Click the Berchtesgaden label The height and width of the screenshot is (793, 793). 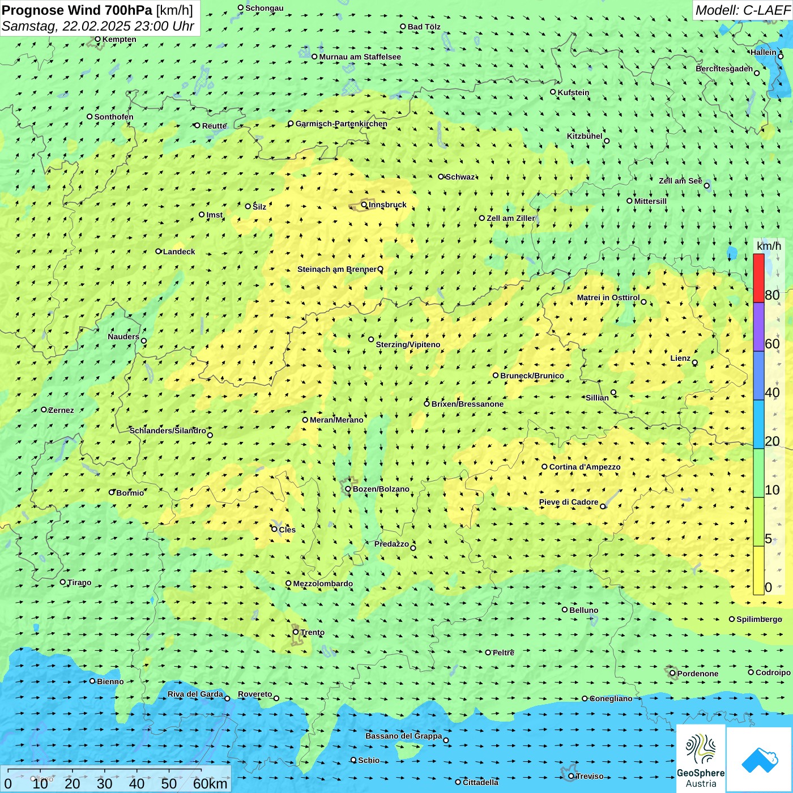(724, 69)
